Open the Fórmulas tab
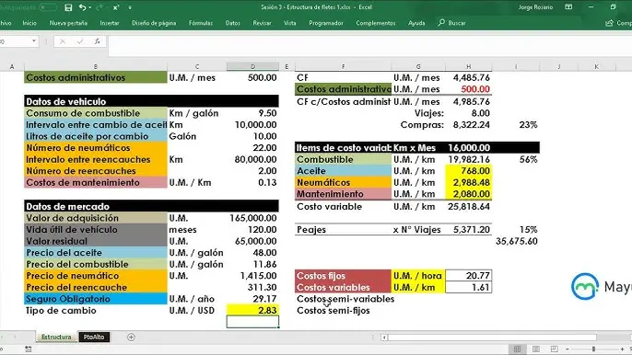The height and width of the screenshot is (355, 632). (x=201, y=23)
